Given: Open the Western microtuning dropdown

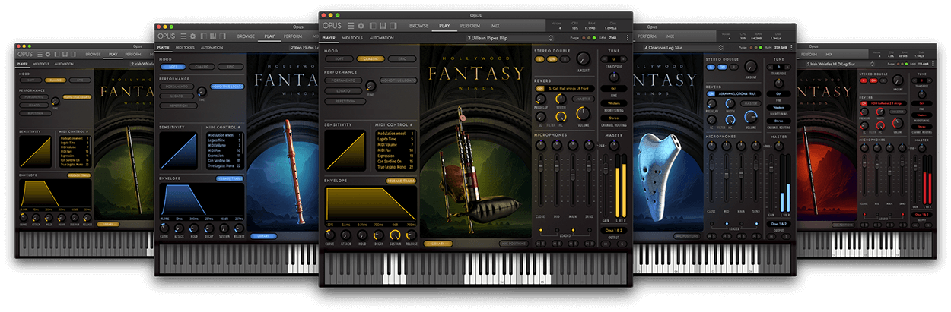Looking at the screenshot, I should tap(613, 103).
